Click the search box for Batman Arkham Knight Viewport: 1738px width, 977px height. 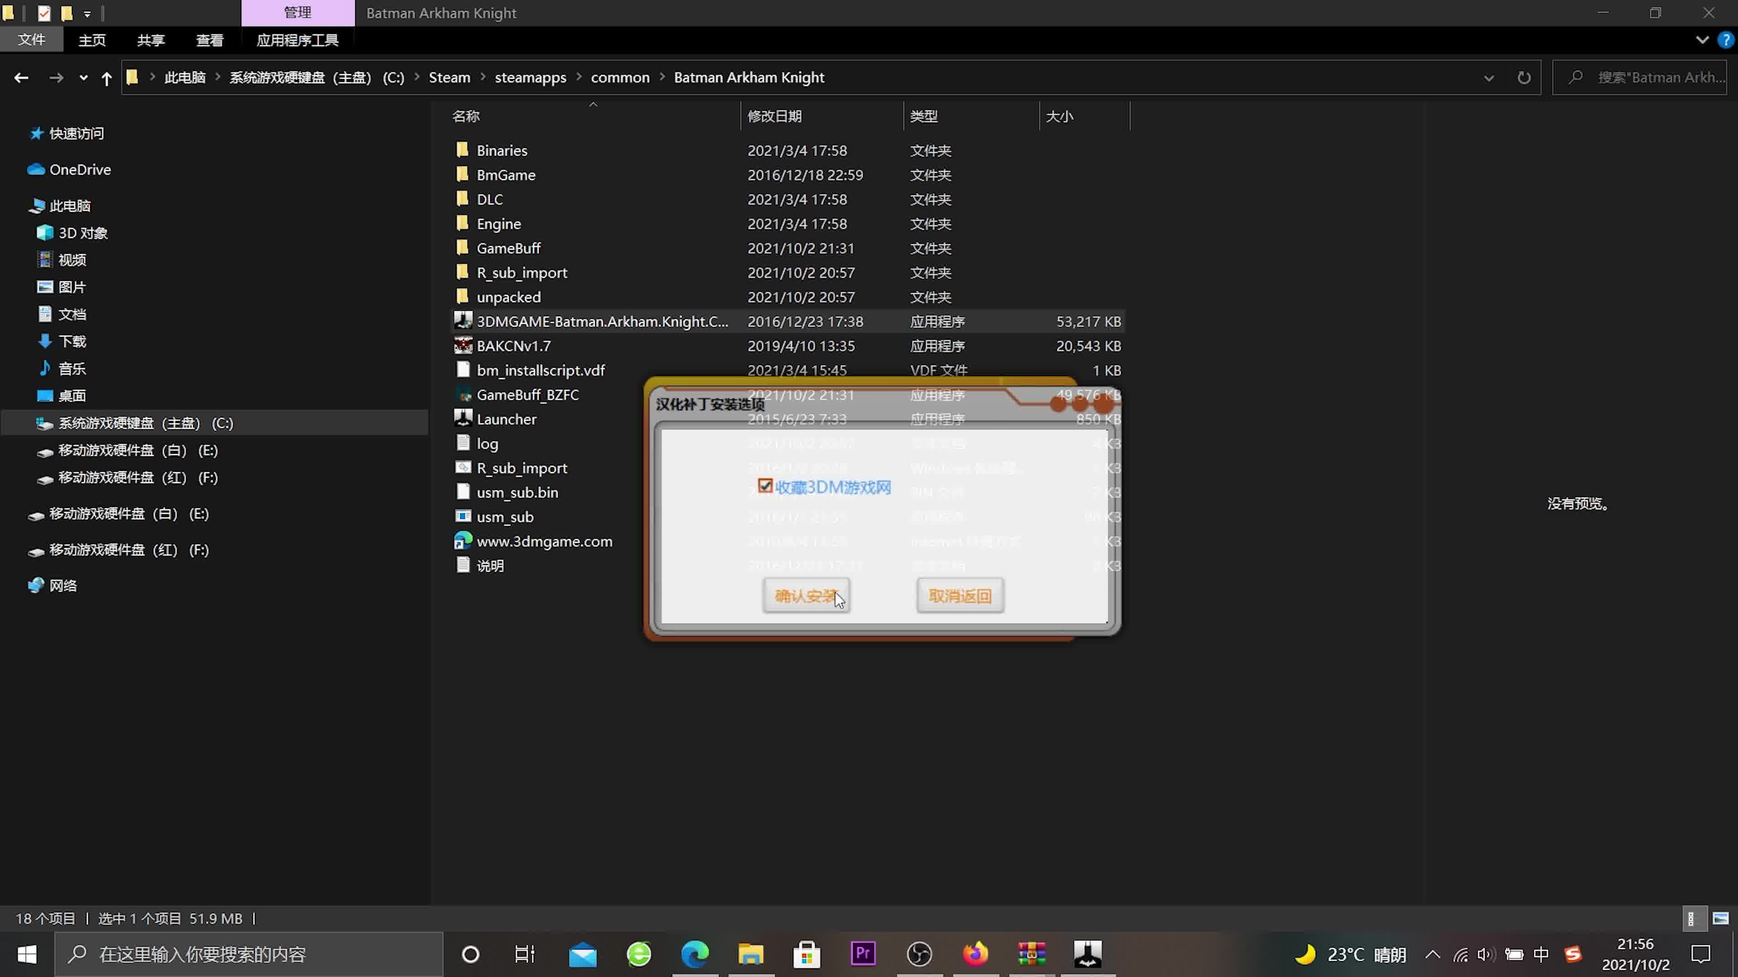point(1639,77)
